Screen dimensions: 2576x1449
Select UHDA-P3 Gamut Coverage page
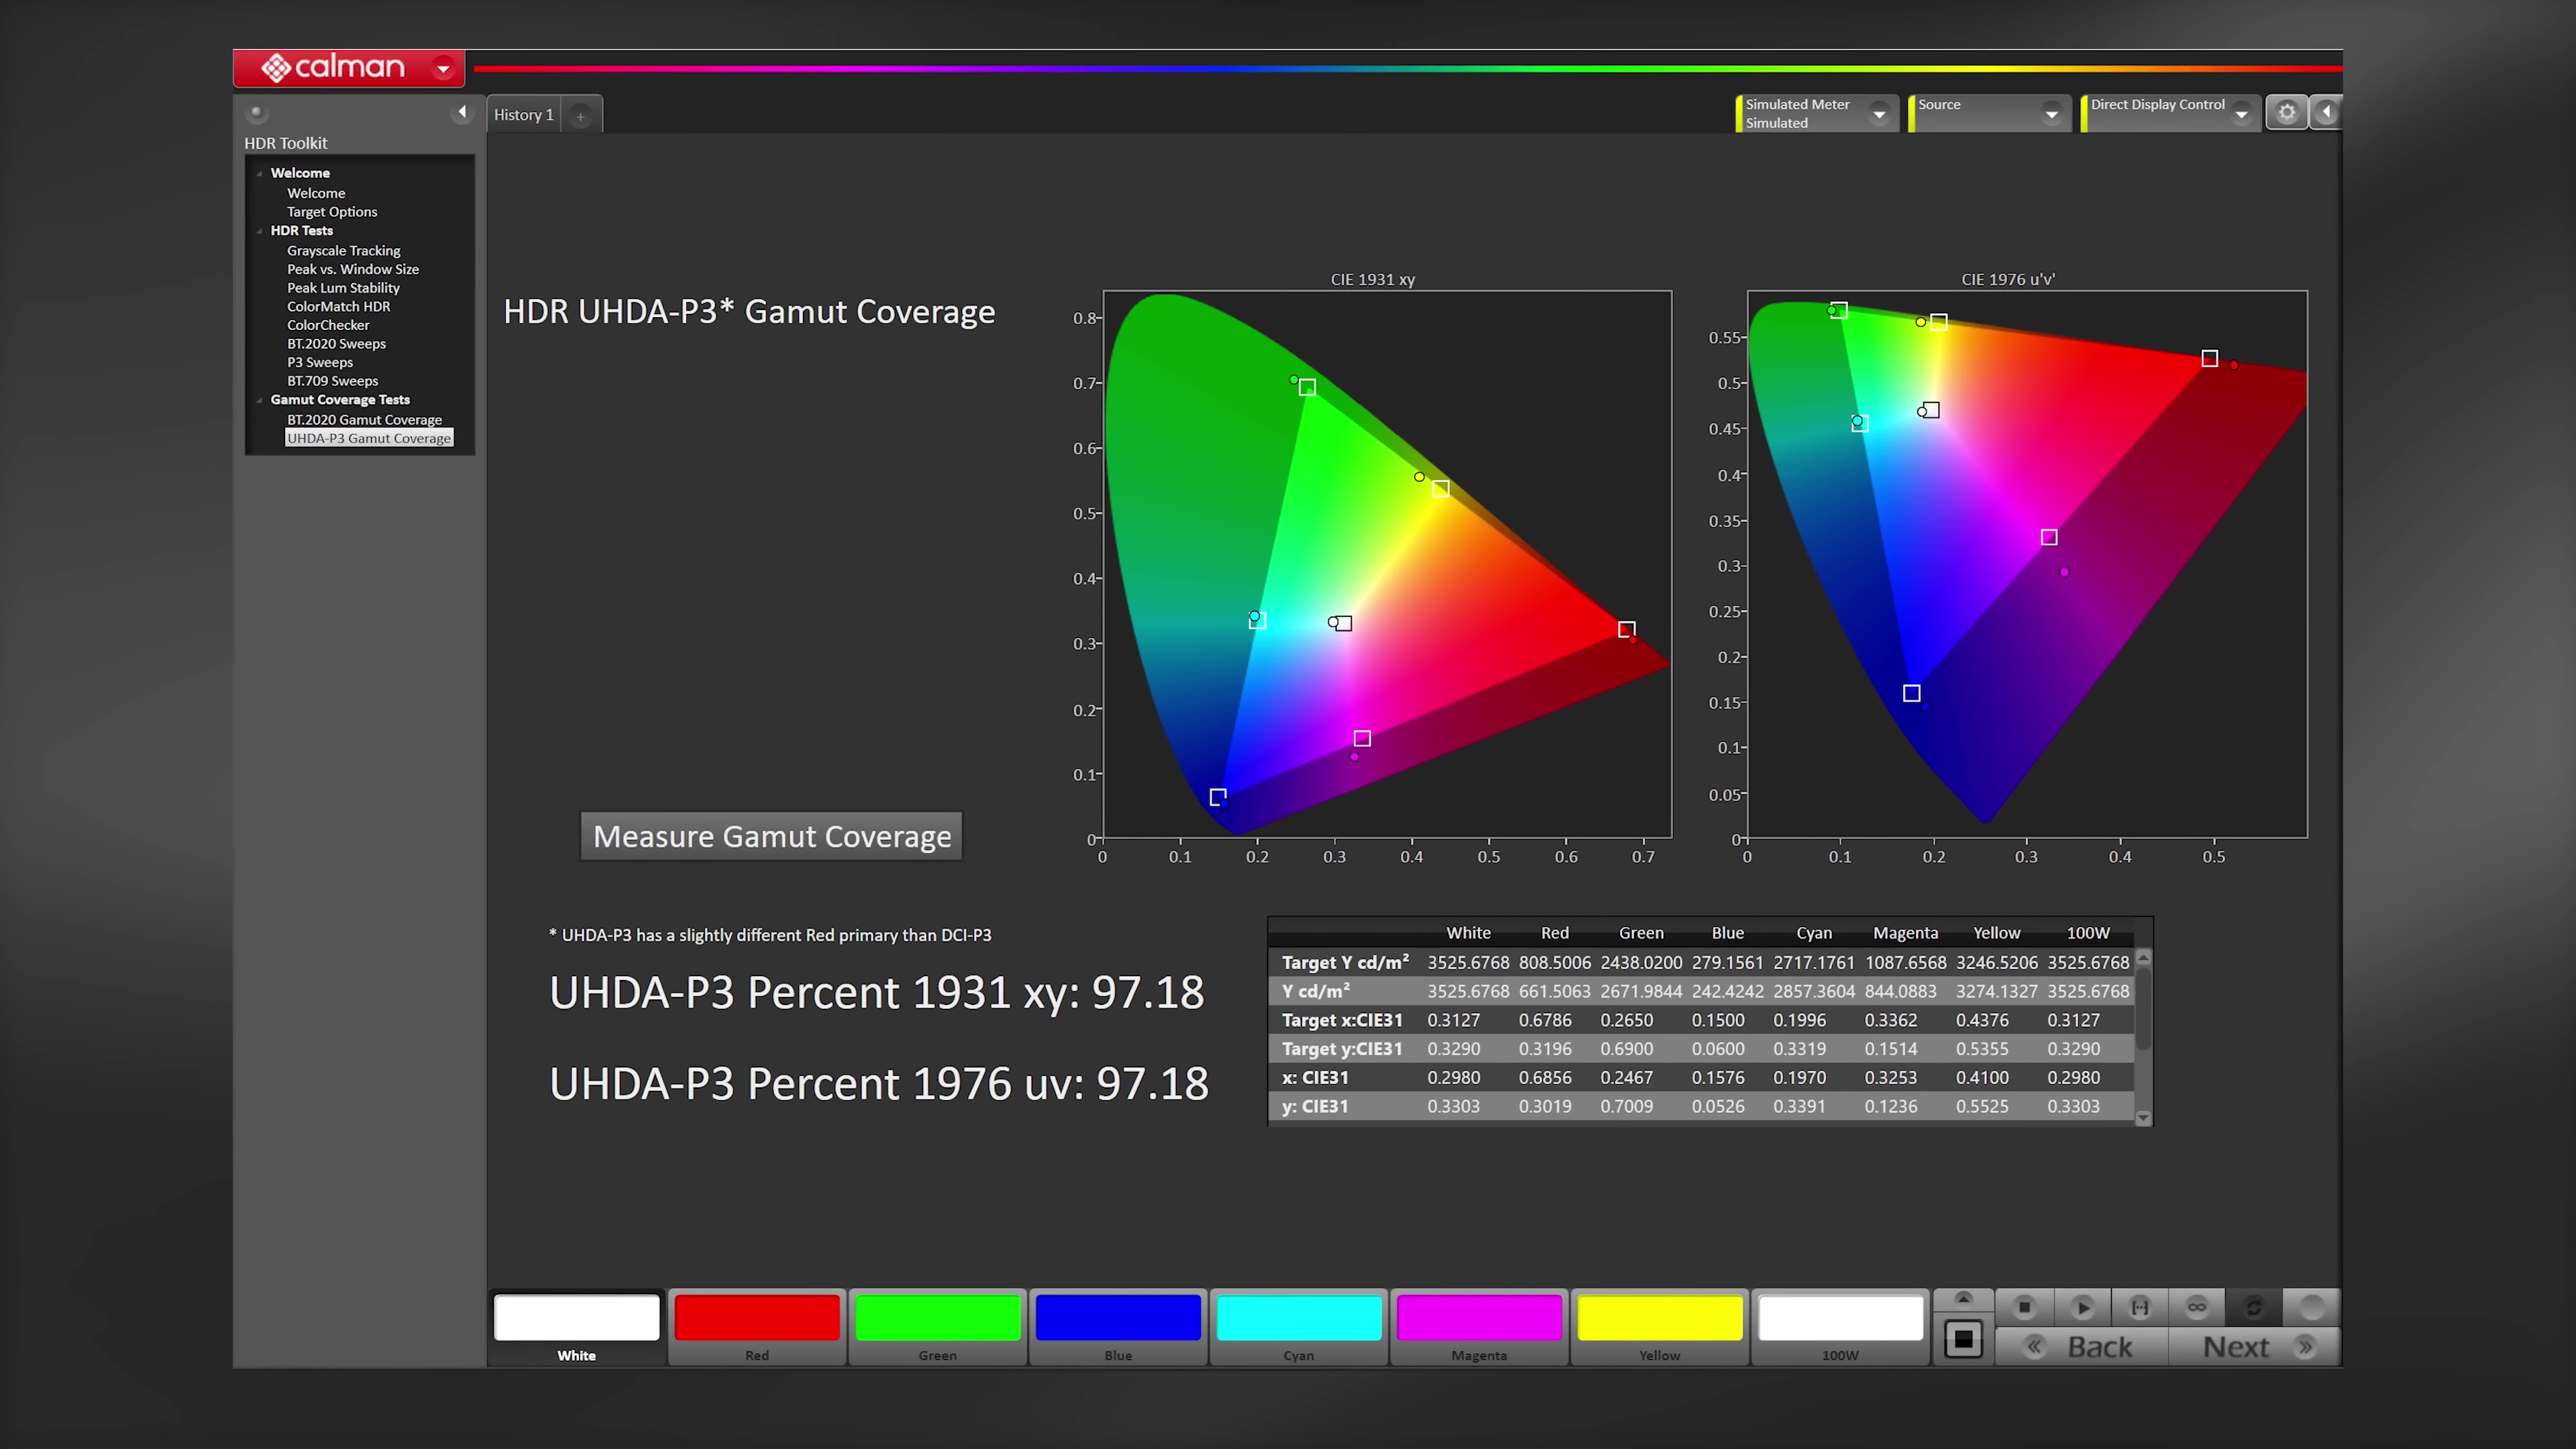click(x=369, y=438)
